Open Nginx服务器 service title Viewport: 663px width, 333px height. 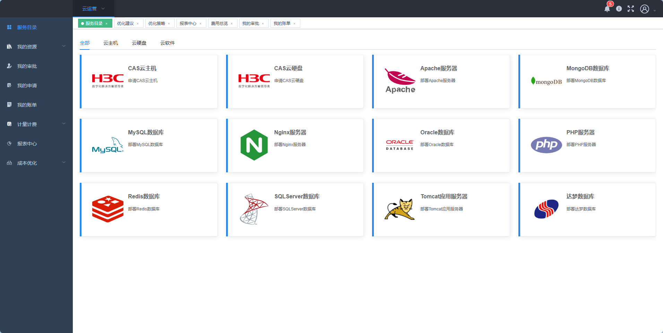click(x=290, y=132)
